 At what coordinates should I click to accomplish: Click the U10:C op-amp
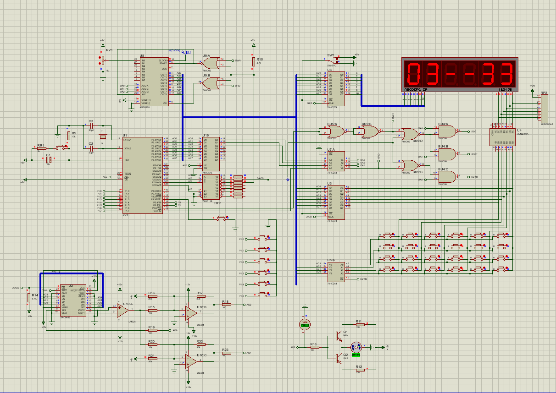pos(191,361)
